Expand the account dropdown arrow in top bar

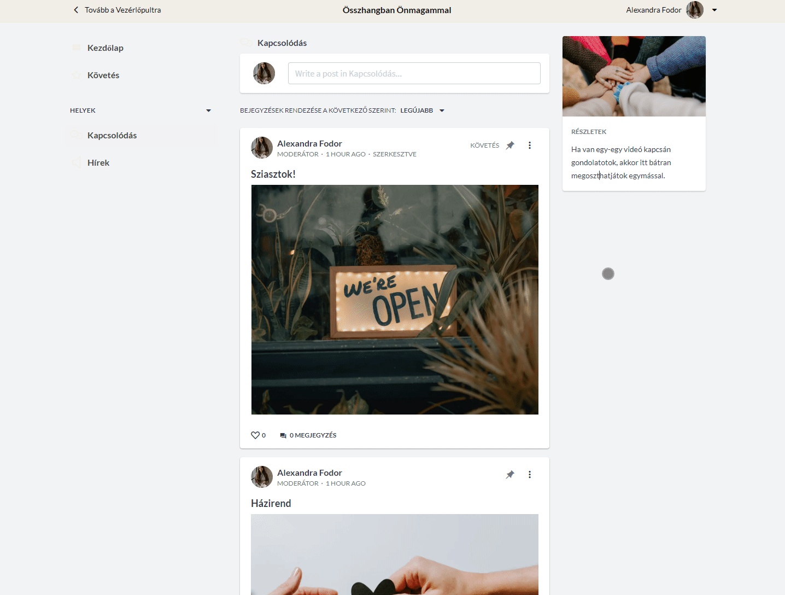coord(714,10)
